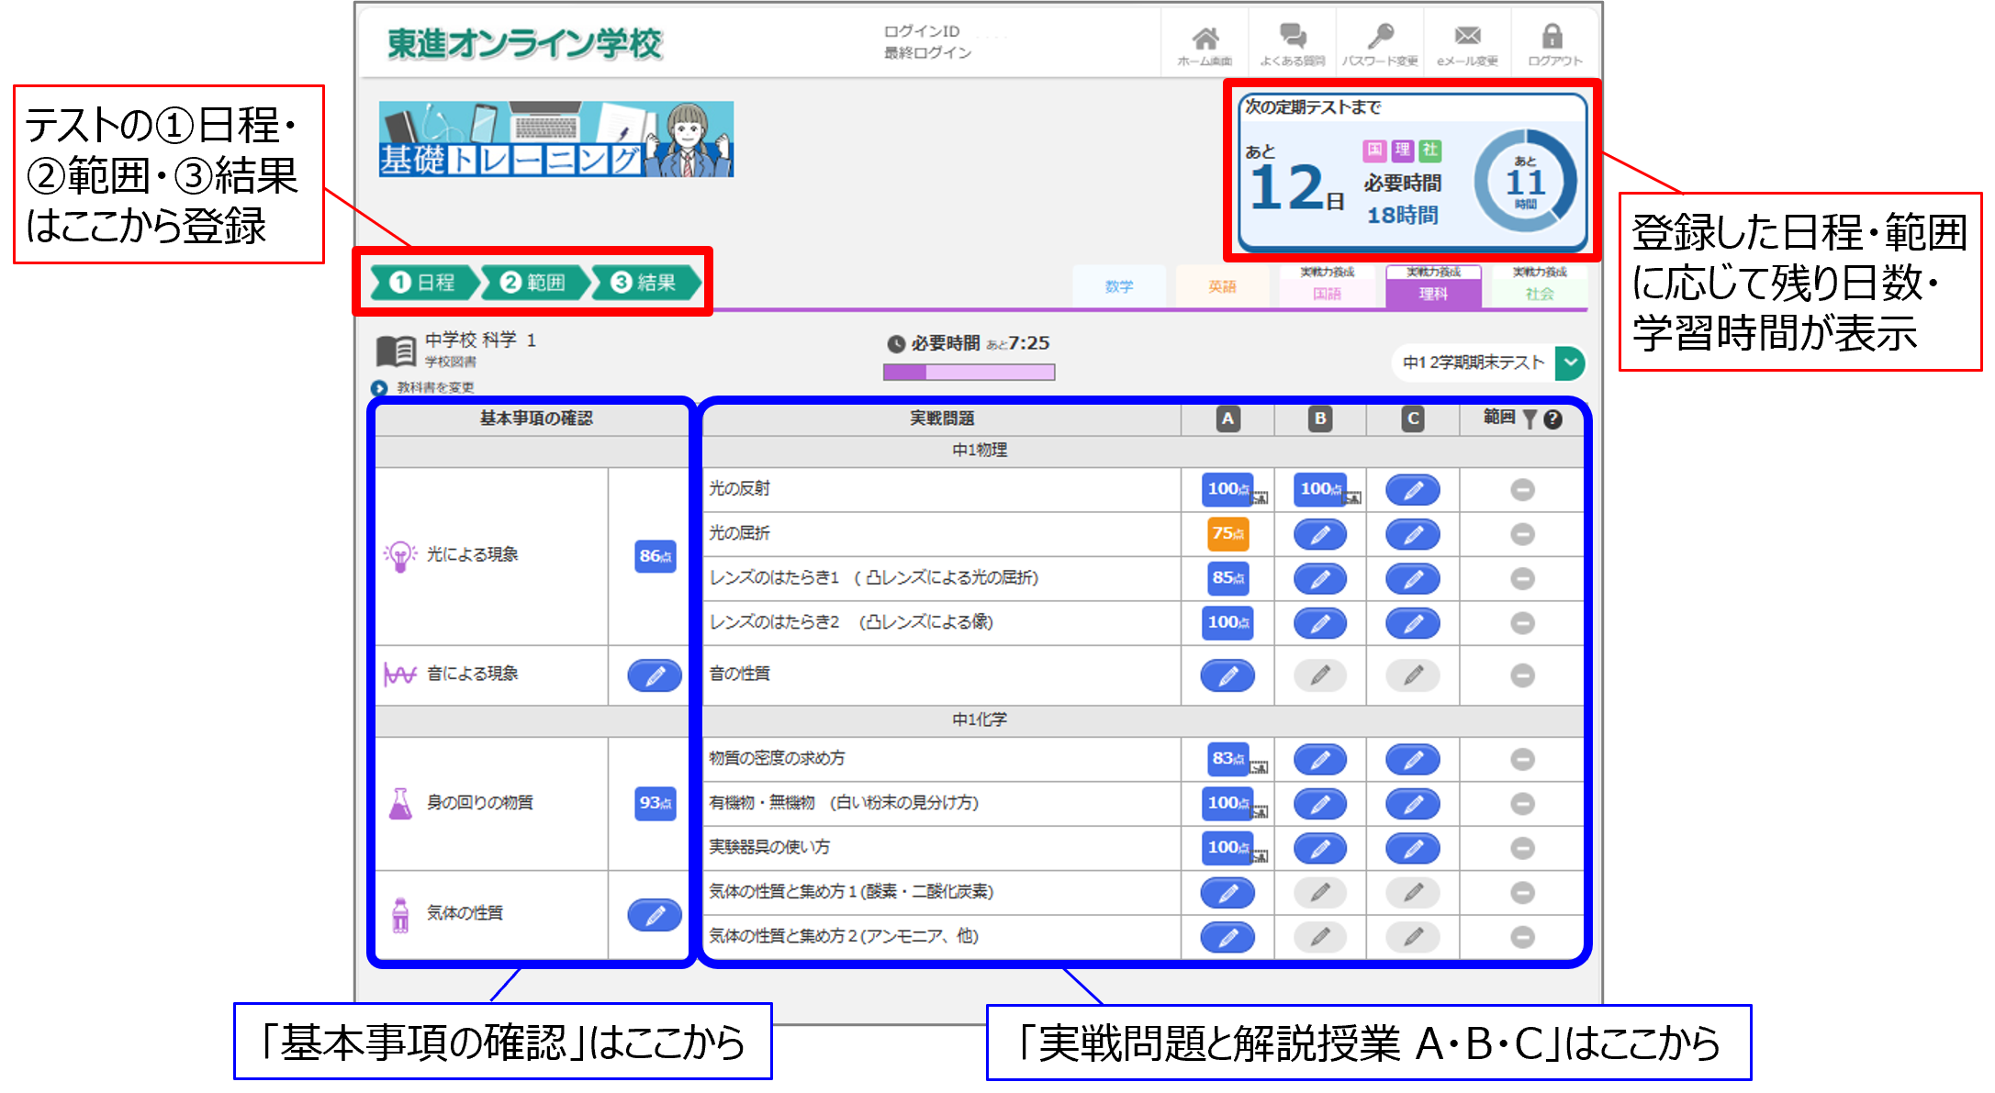Click the 範囲 filter funnel icon

1529,419
